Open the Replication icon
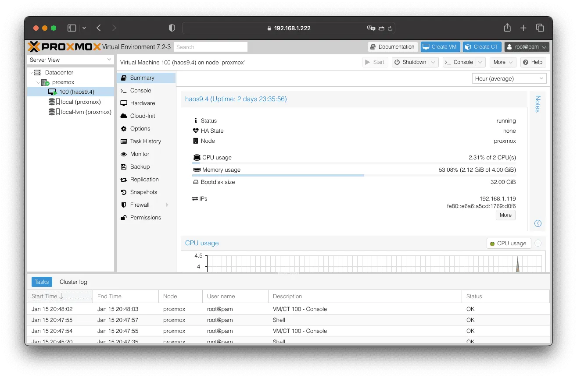This screenshot has height=378, width=577. (x=123, y=180)
